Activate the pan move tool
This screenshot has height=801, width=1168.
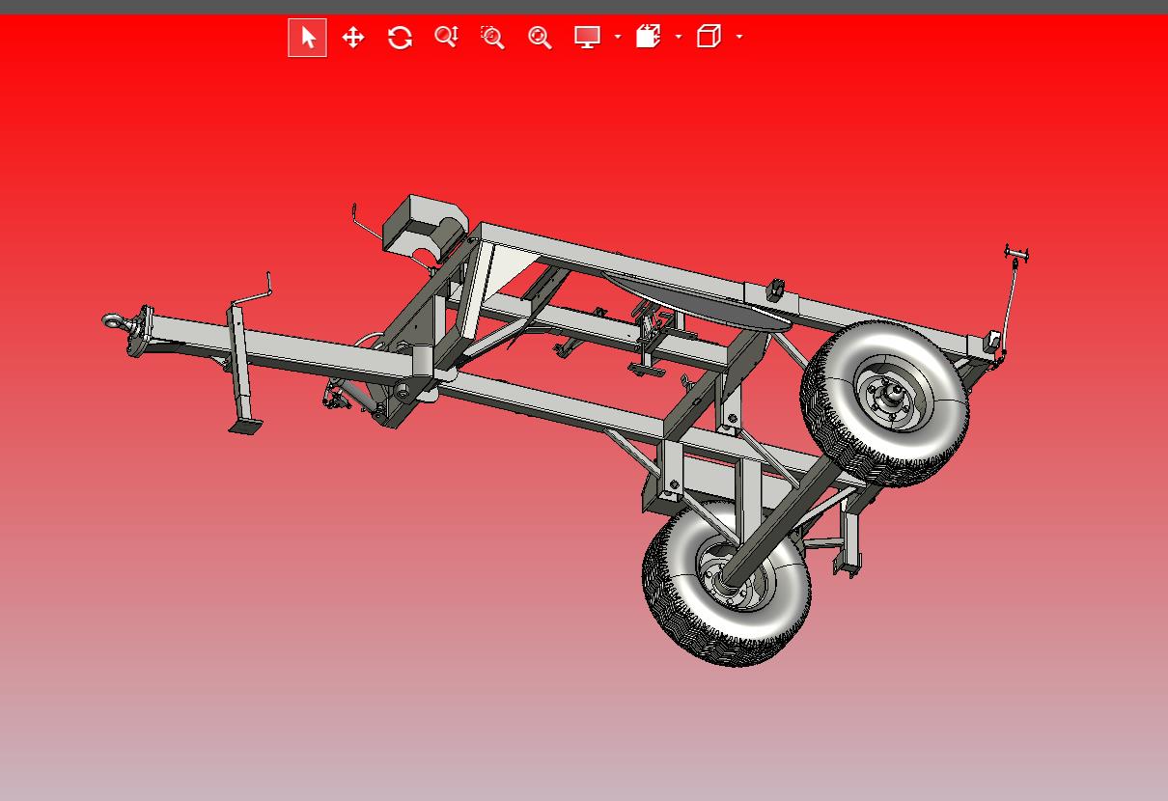tap(353, 38)
